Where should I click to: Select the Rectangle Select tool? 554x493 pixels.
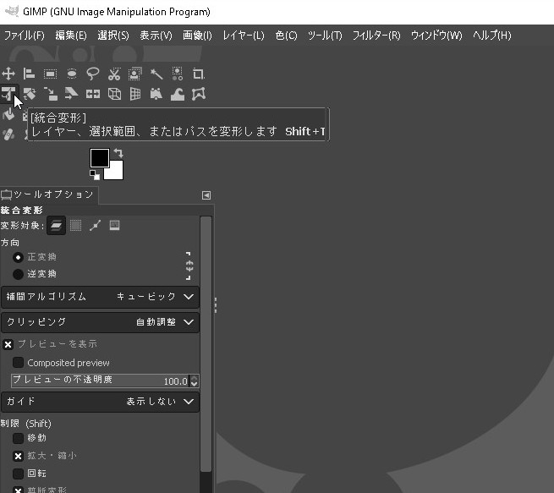tap(50, 74)
